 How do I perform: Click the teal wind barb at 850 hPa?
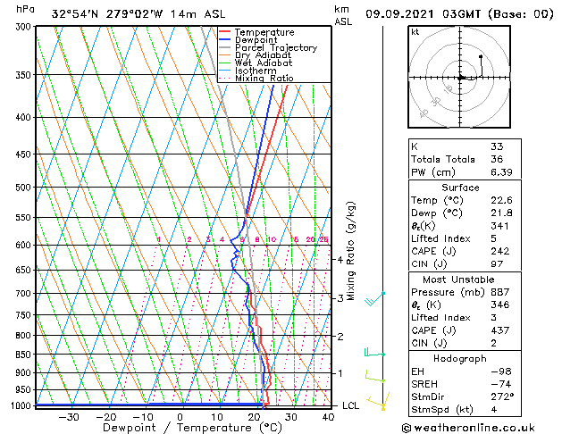[374, 353]
